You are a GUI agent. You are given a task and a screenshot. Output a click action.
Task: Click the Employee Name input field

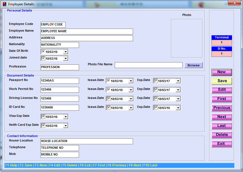(x=87, y=31)
